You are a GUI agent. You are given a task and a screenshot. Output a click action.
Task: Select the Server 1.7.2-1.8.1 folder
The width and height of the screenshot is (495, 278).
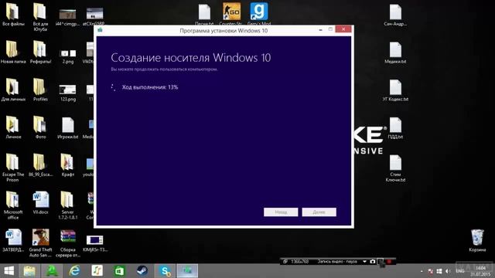coord(67,205)
